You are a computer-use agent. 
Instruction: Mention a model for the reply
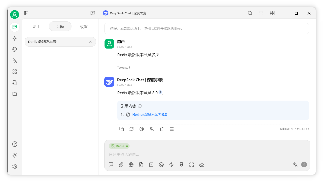[141, 129]
